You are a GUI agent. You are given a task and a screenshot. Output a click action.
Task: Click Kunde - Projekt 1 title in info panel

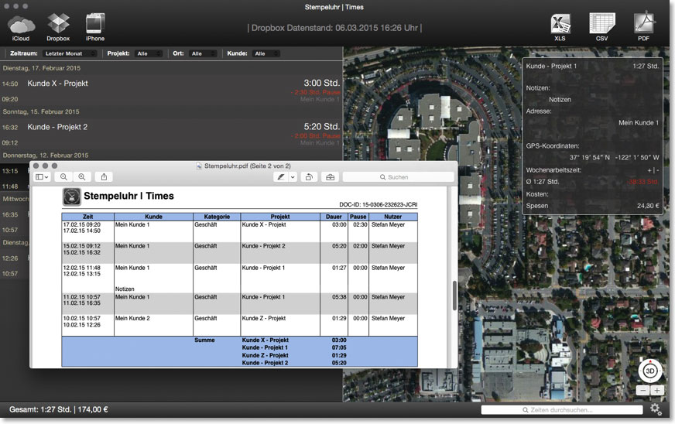[x=551, y=66]
